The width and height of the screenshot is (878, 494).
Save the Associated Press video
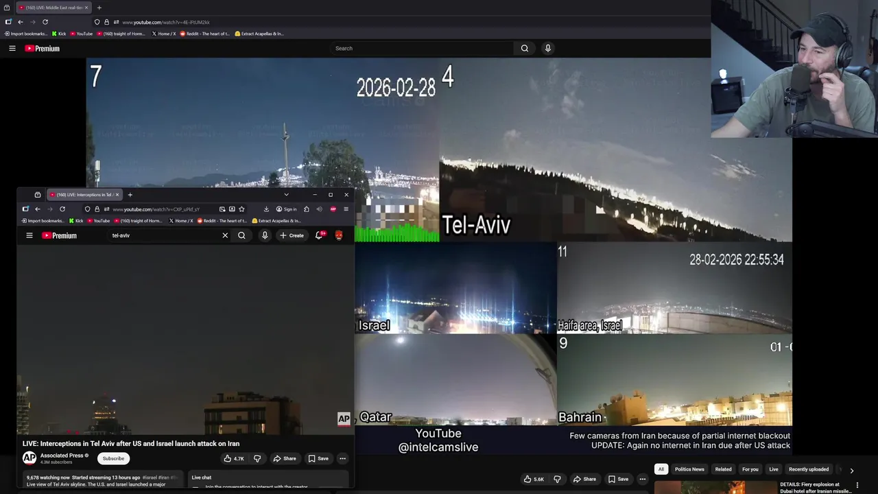(318, 458)
